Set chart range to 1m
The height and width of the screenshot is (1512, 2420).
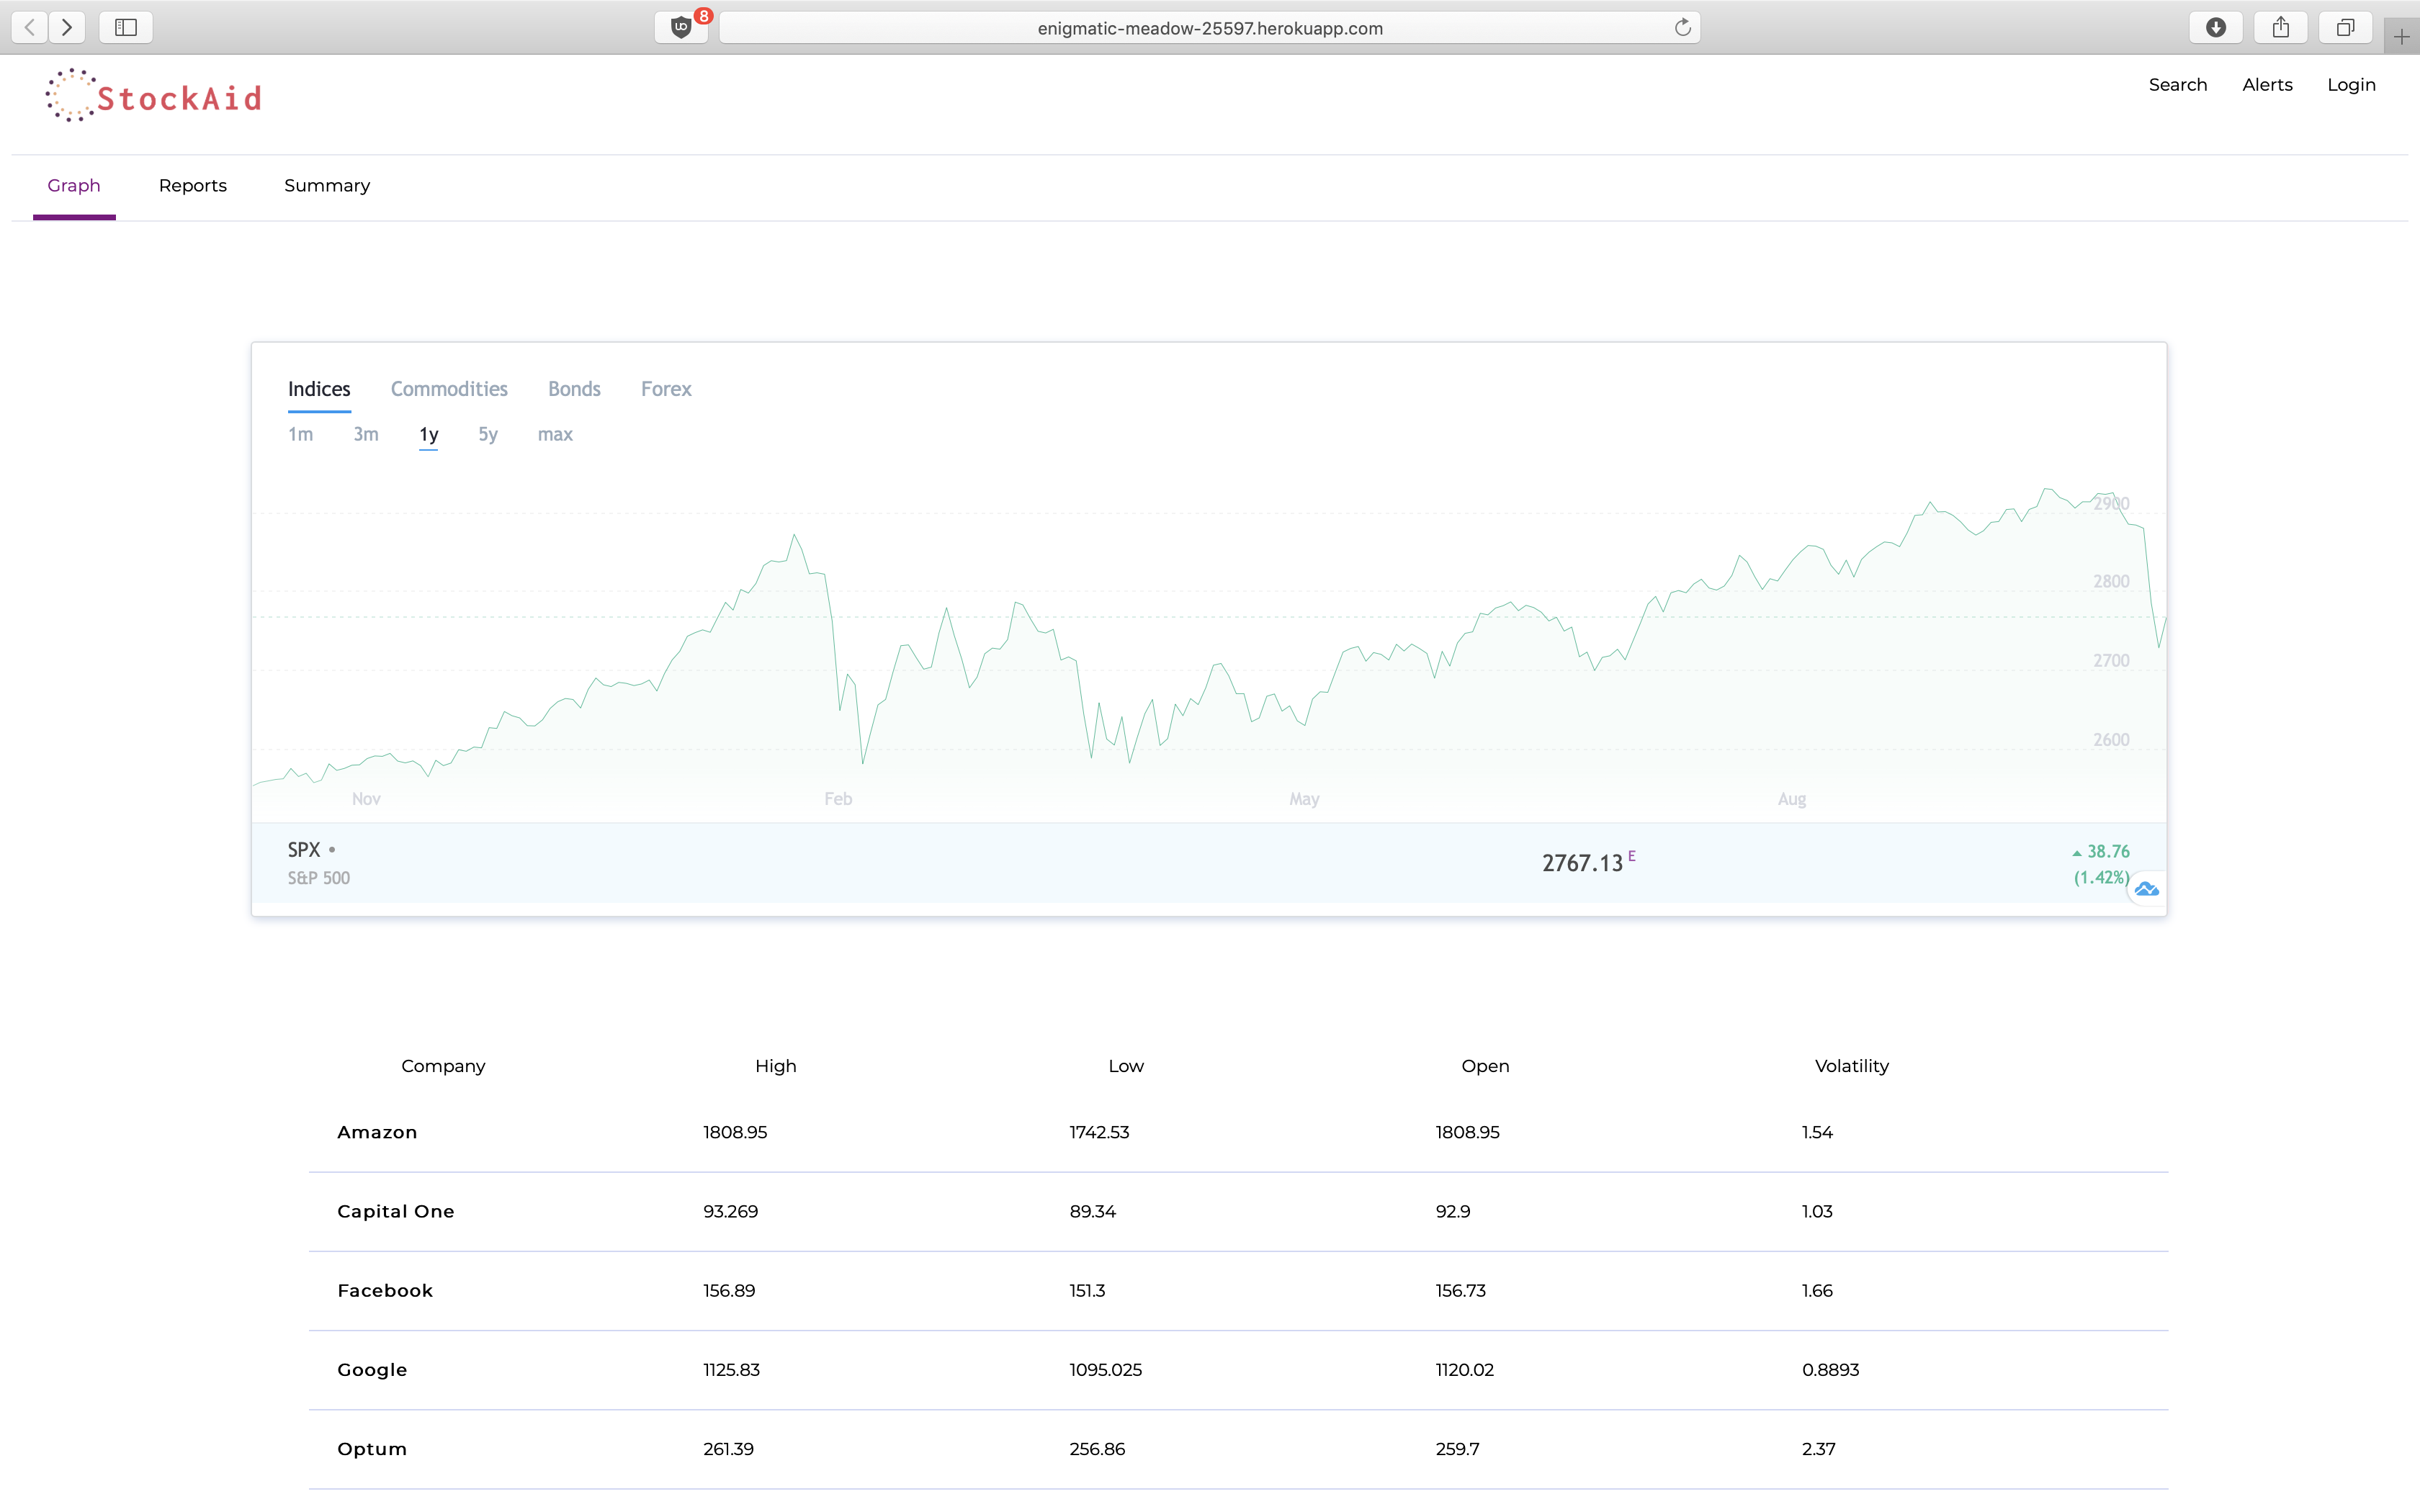click(x=301, y=434)
